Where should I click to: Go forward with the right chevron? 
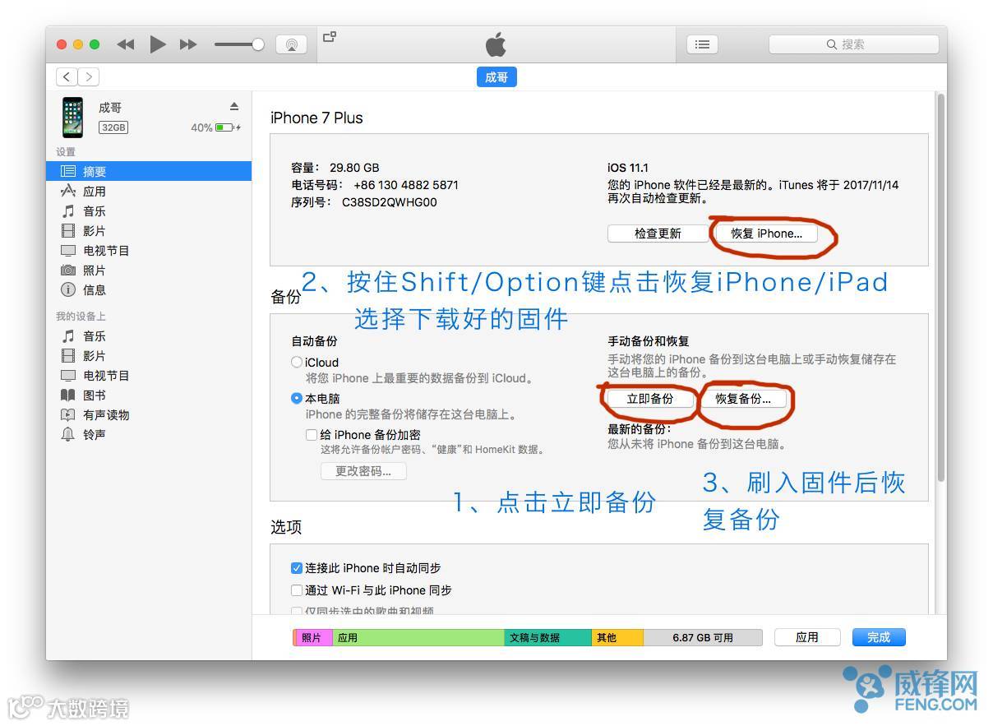(88, 76)
